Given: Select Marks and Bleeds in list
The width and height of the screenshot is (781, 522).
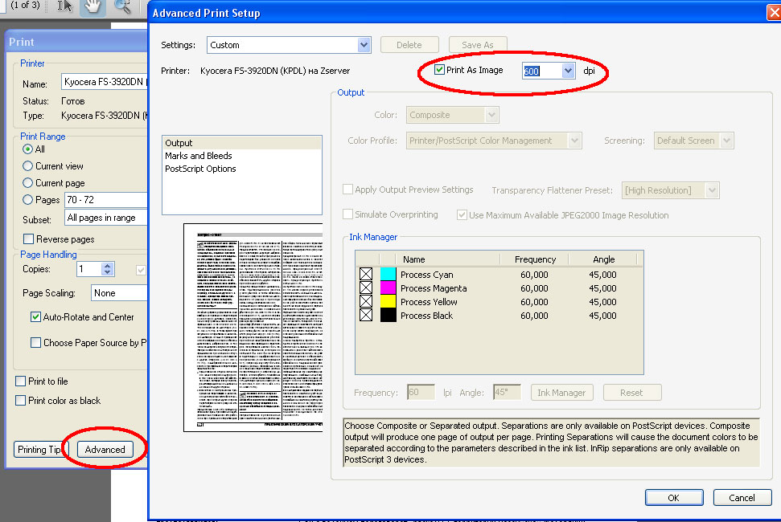Looking at the screenshot, I should coord(199,156).
